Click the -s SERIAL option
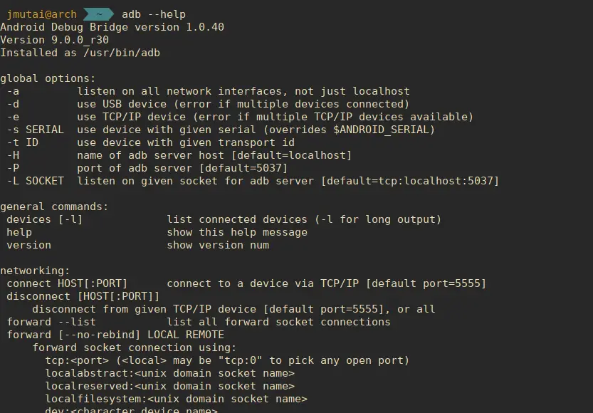Viewport: 593px width, 413px height. [x=35, y=130]
